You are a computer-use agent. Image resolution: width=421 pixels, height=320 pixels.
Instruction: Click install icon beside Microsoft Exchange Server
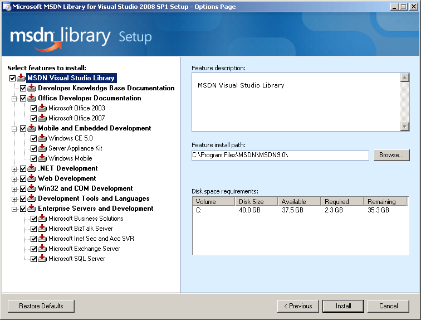point(42,249)
